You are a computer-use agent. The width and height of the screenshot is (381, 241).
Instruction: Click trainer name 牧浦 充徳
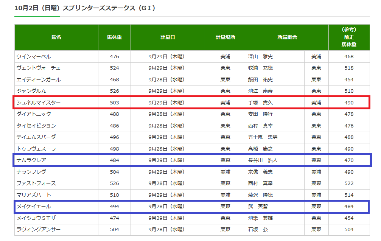260,68
